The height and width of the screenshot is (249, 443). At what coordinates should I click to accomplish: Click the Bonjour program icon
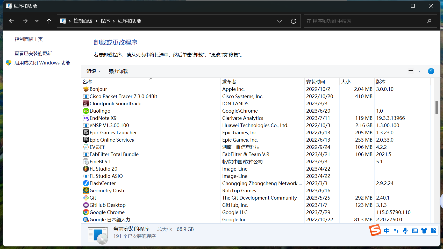click(86, 89)
